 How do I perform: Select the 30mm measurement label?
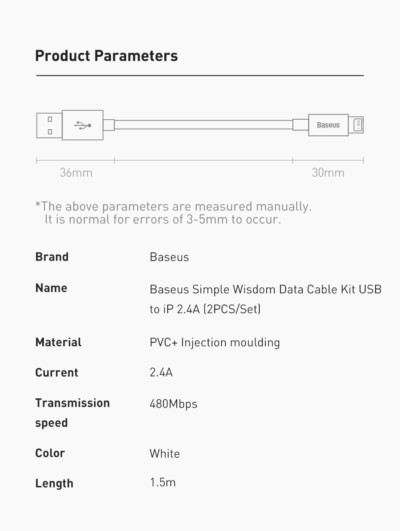tap(328, 173)
